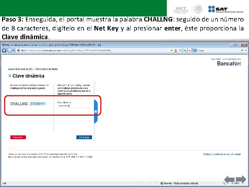The width and height of the screenshot is (249, 187).
Task: Maximize the browser window
Action: click(238, 45)
